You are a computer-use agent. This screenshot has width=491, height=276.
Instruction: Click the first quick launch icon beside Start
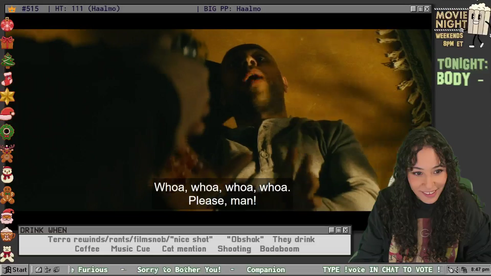39,270
